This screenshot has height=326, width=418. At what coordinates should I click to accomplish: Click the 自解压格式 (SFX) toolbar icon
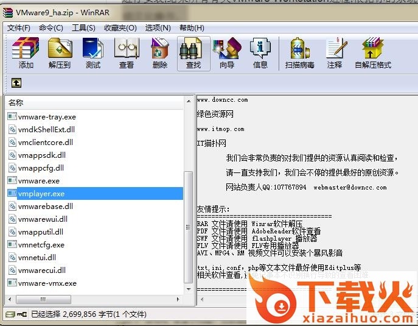372,53
